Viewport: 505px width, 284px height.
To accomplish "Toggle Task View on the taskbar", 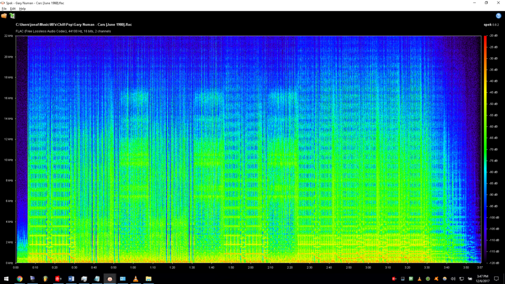I will click(32, 279).
